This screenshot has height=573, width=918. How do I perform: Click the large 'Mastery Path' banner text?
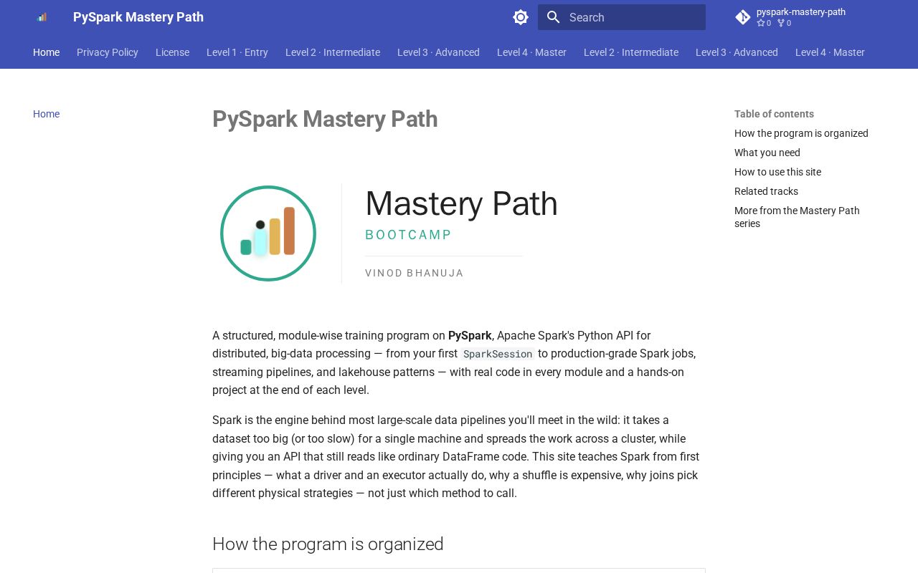point(461,203)
